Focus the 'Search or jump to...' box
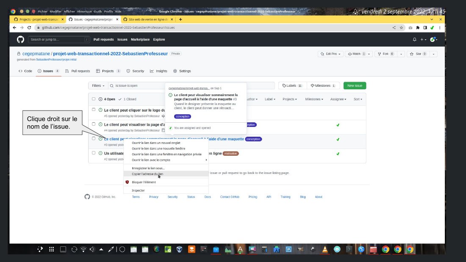Image resolution: width=466 pixels, height=262 pixels. click(x=59, y=39)
